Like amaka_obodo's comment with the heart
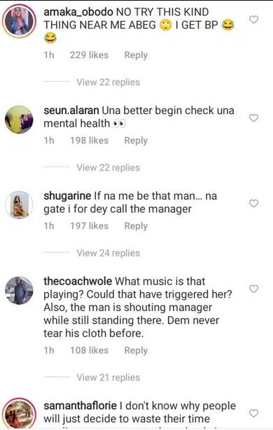 253,20
